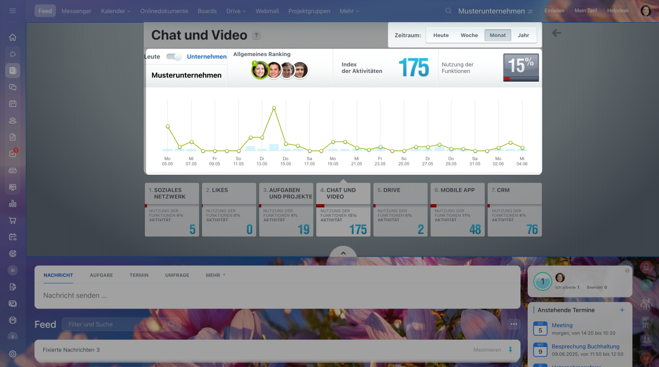Screen dimensions: 659x367
Task: Open the Mehr dropdown in the top menu
Action: click(x=350, y=11)
